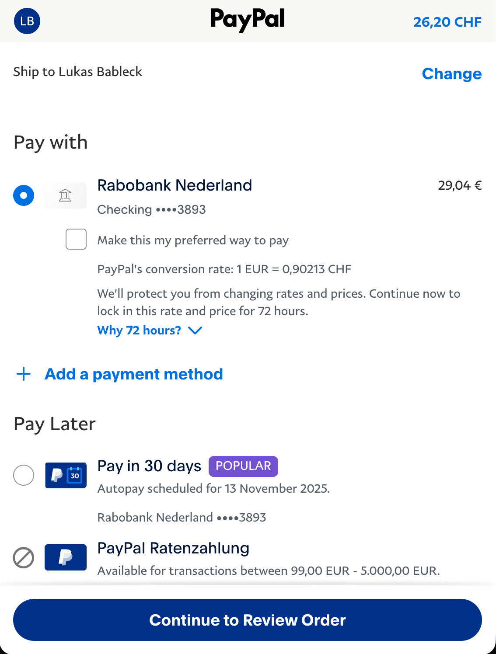The width and height of the screenshot is (496, 654).
Task: Click Add a payment method link
Action: tap(134, 374)
